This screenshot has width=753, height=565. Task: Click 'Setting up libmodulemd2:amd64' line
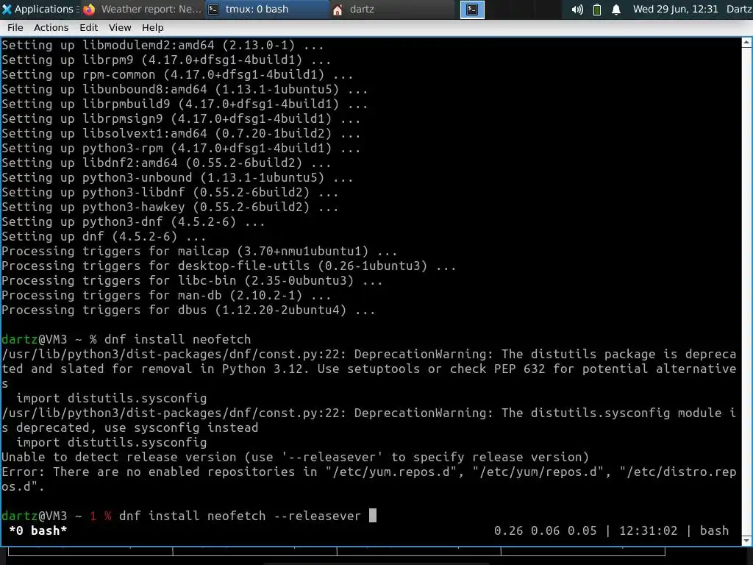(163, 45)
